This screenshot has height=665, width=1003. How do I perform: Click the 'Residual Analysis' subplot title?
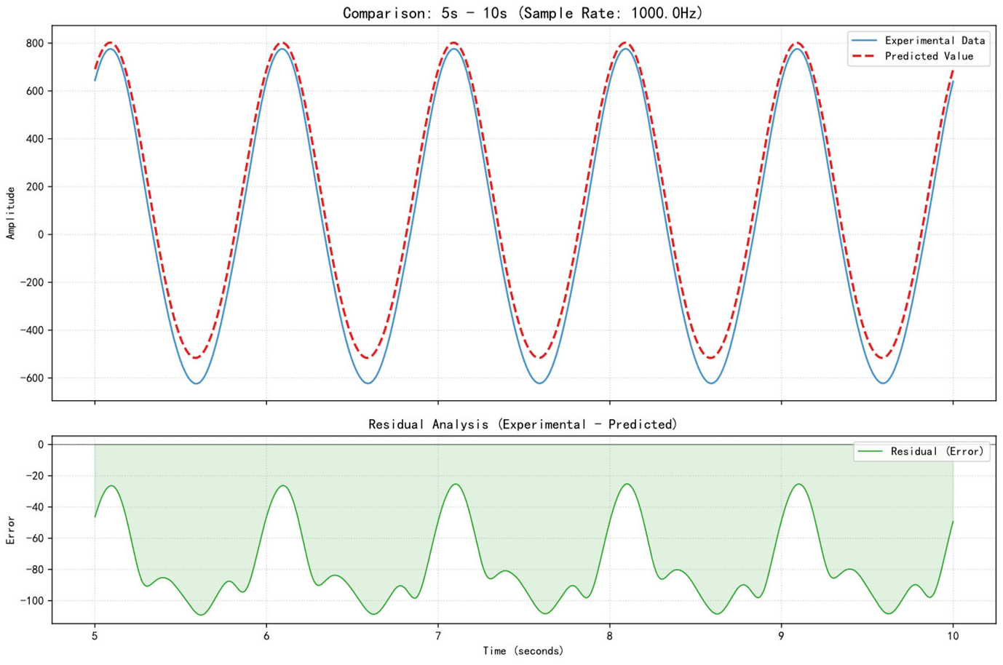pyautogui.click(x=523, y=424)
